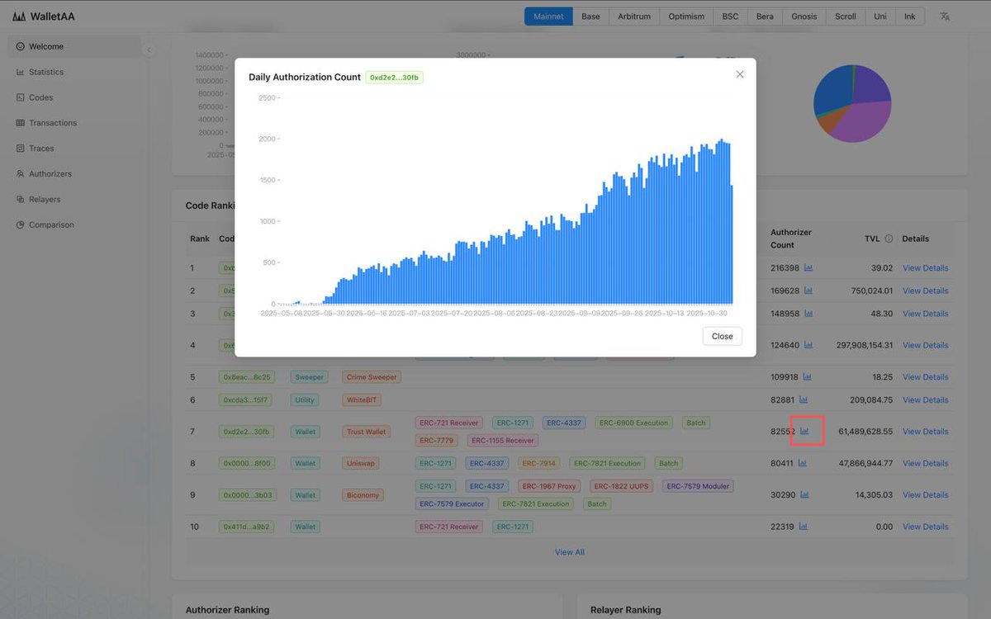View Details for rank 3 row
The image size is (991, 619).
point(925,314)
